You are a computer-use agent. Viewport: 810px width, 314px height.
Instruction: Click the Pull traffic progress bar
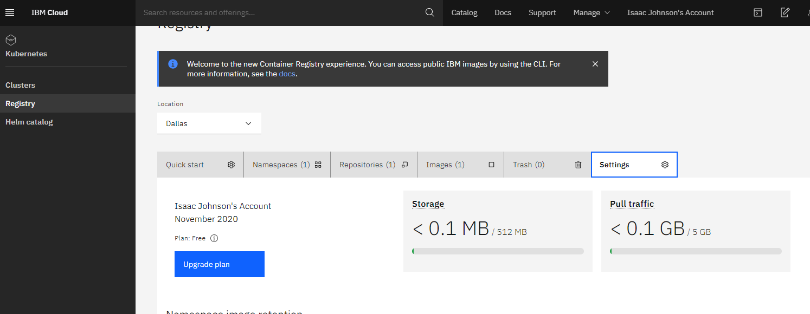696,251
